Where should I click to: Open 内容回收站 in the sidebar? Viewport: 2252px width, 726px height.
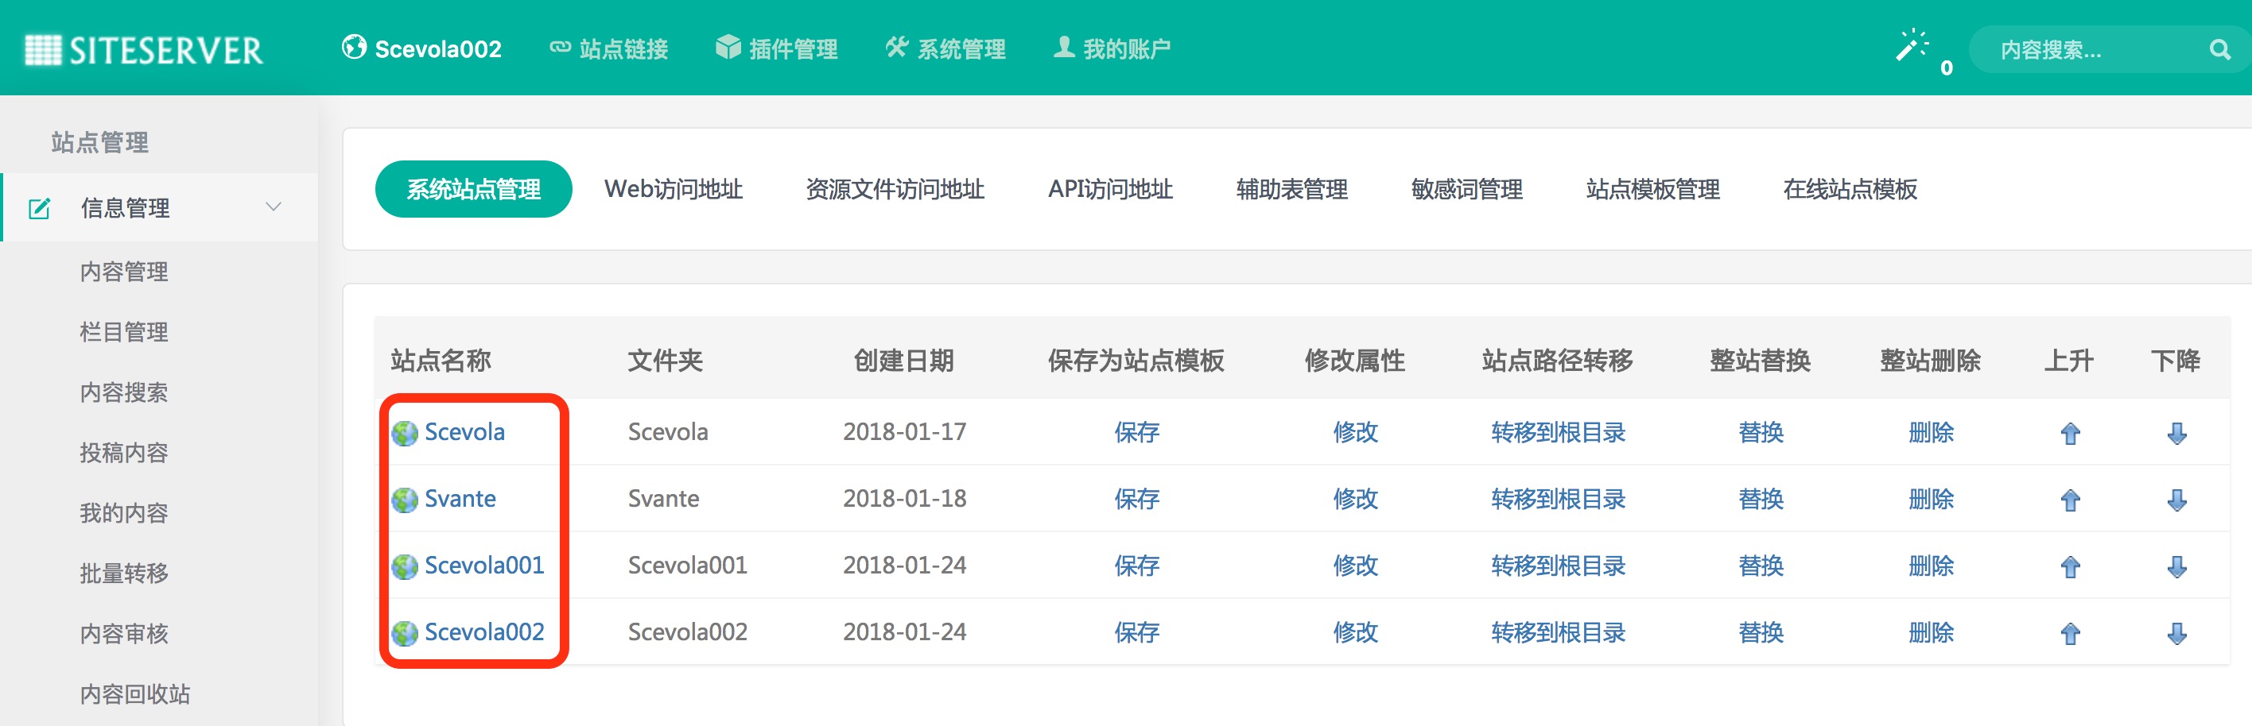point(135,693)
